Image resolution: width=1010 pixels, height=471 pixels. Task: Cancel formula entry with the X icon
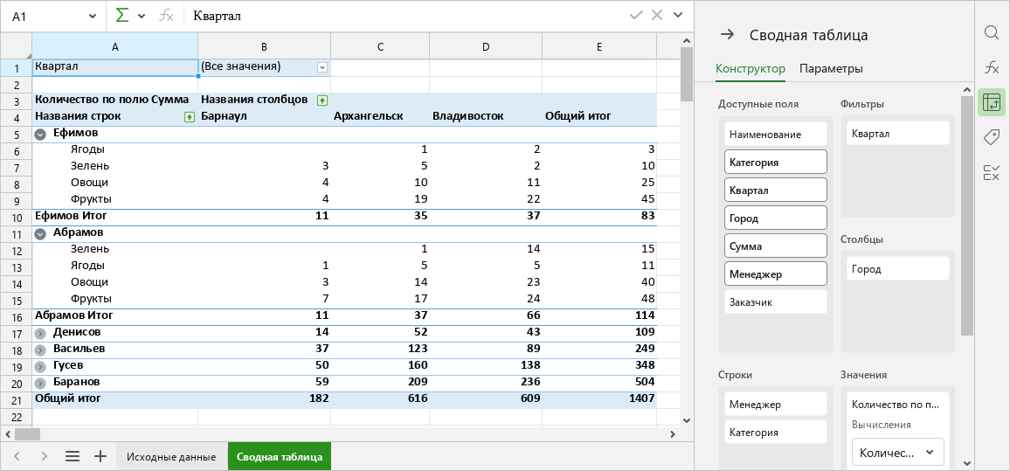click(x=657, y=16)
